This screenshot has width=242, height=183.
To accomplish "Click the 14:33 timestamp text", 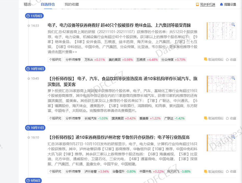I will (35, 26).
